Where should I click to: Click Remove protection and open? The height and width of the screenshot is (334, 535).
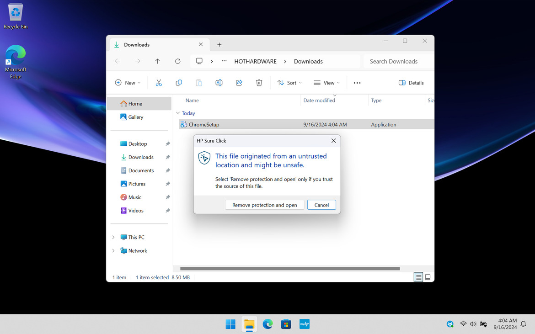click(x=264, y=205)
